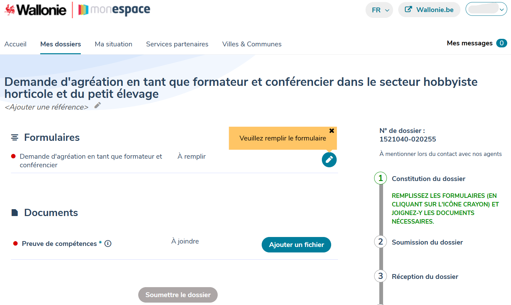Click step 2 Soumission du dossier on the progress track

tap(380, 242)
